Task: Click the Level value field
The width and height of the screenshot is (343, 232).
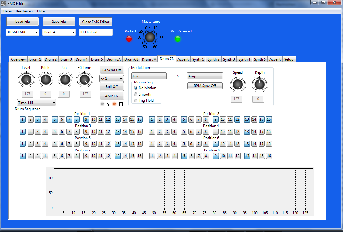Action: (27, 94)
